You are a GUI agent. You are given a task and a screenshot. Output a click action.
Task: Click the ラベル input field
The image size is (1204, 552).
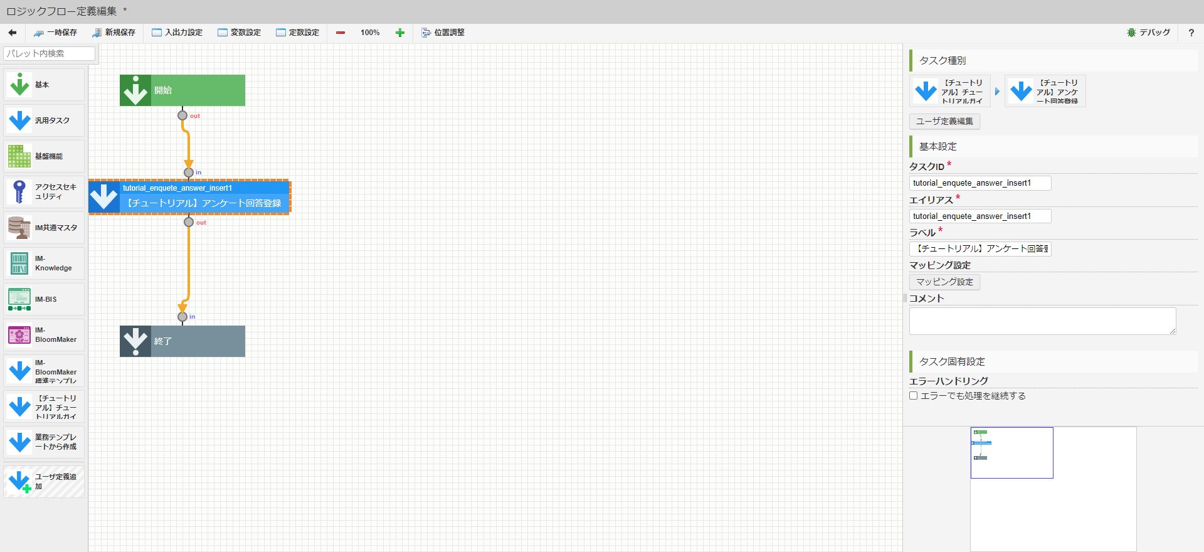coord(980,249)
